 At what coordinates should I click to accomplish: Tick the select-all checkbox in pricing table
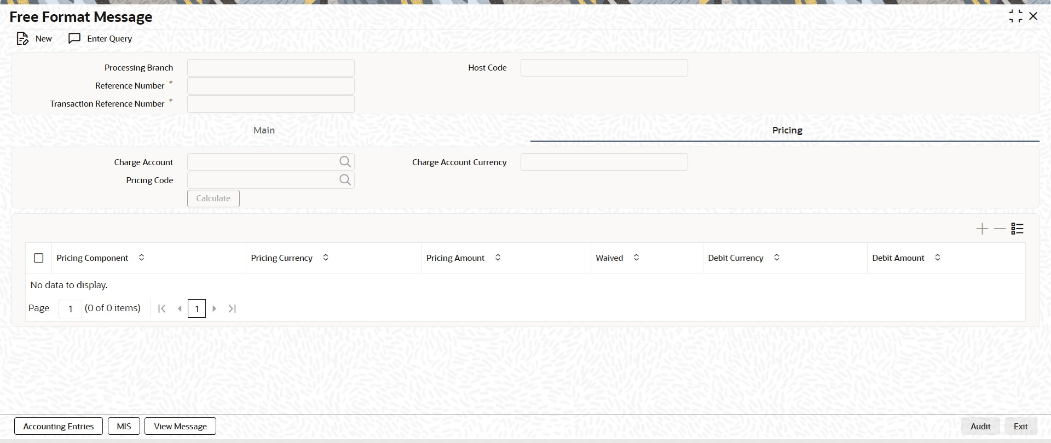(38, 258)
